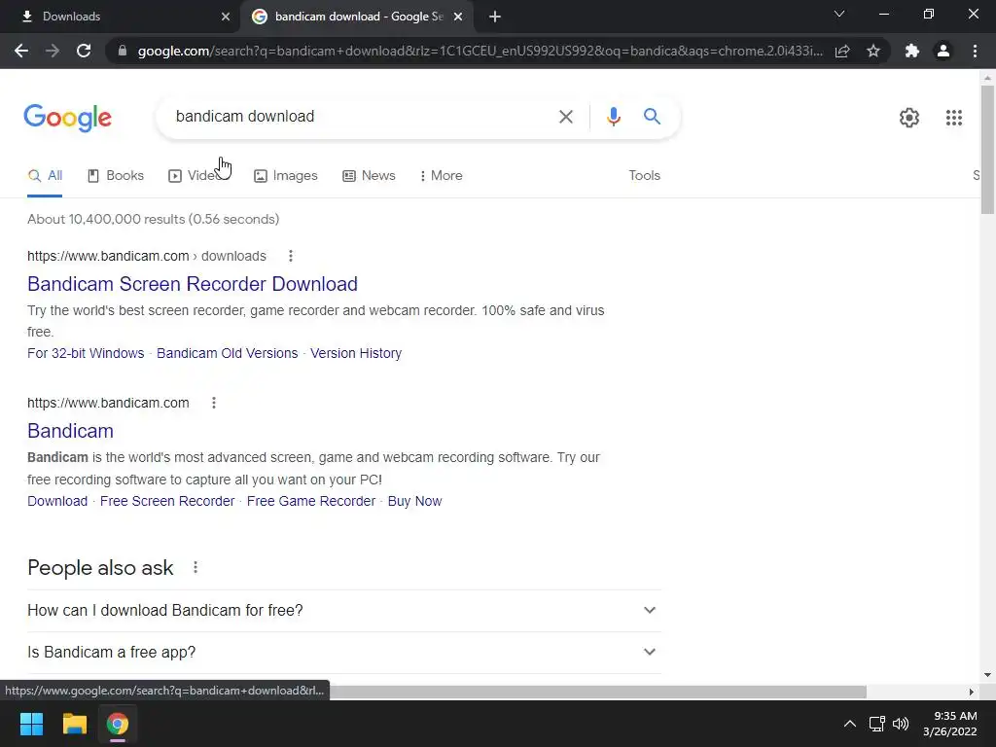996x747 pixels.
Task: Open the Windows Start menu
Action: [31, 724]
